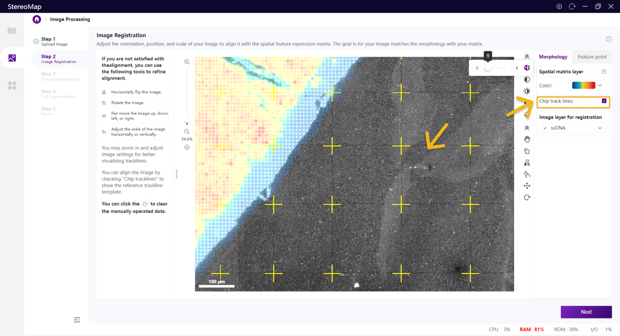Click the reset manual operations icon
620x336 pixels.
tap(527, 197)
